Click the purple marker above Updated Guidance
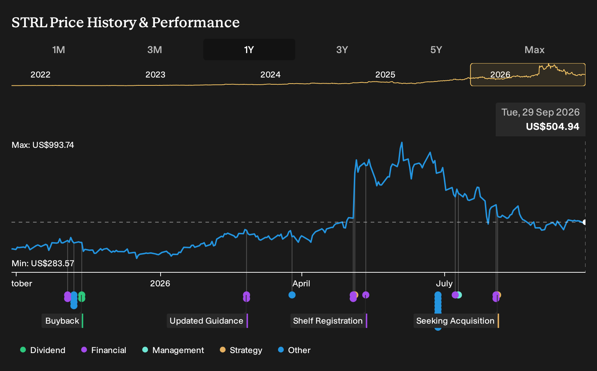597x371 pixels. click(246, 296)
